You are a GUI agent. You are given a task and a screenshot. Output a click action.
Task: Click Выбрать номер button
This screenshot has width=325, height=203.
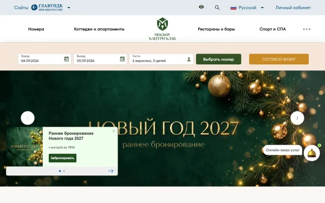(218, 59)
